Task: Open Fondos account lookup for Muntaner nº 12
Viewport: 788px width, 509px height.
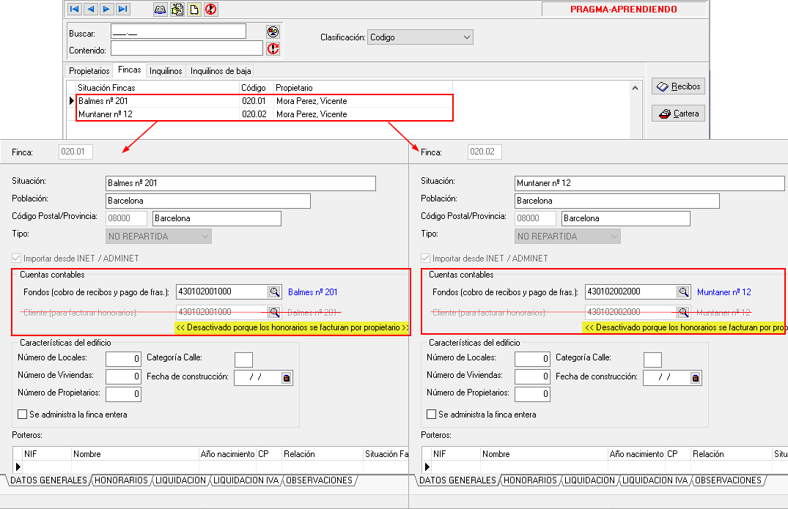Action: click(x=683, y=292)
